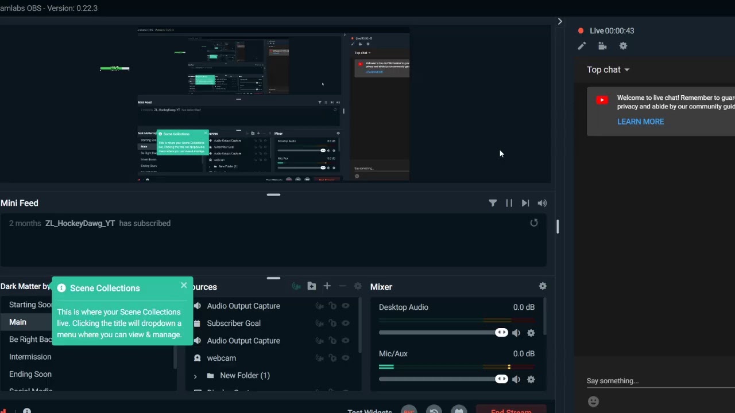The image size is (735, 413).
Task: Toggle lock for webcam source
Action: pos(332,358)
